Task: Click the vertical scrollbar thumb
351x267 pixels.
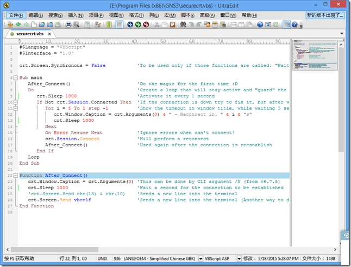Action: click(341, 100)
